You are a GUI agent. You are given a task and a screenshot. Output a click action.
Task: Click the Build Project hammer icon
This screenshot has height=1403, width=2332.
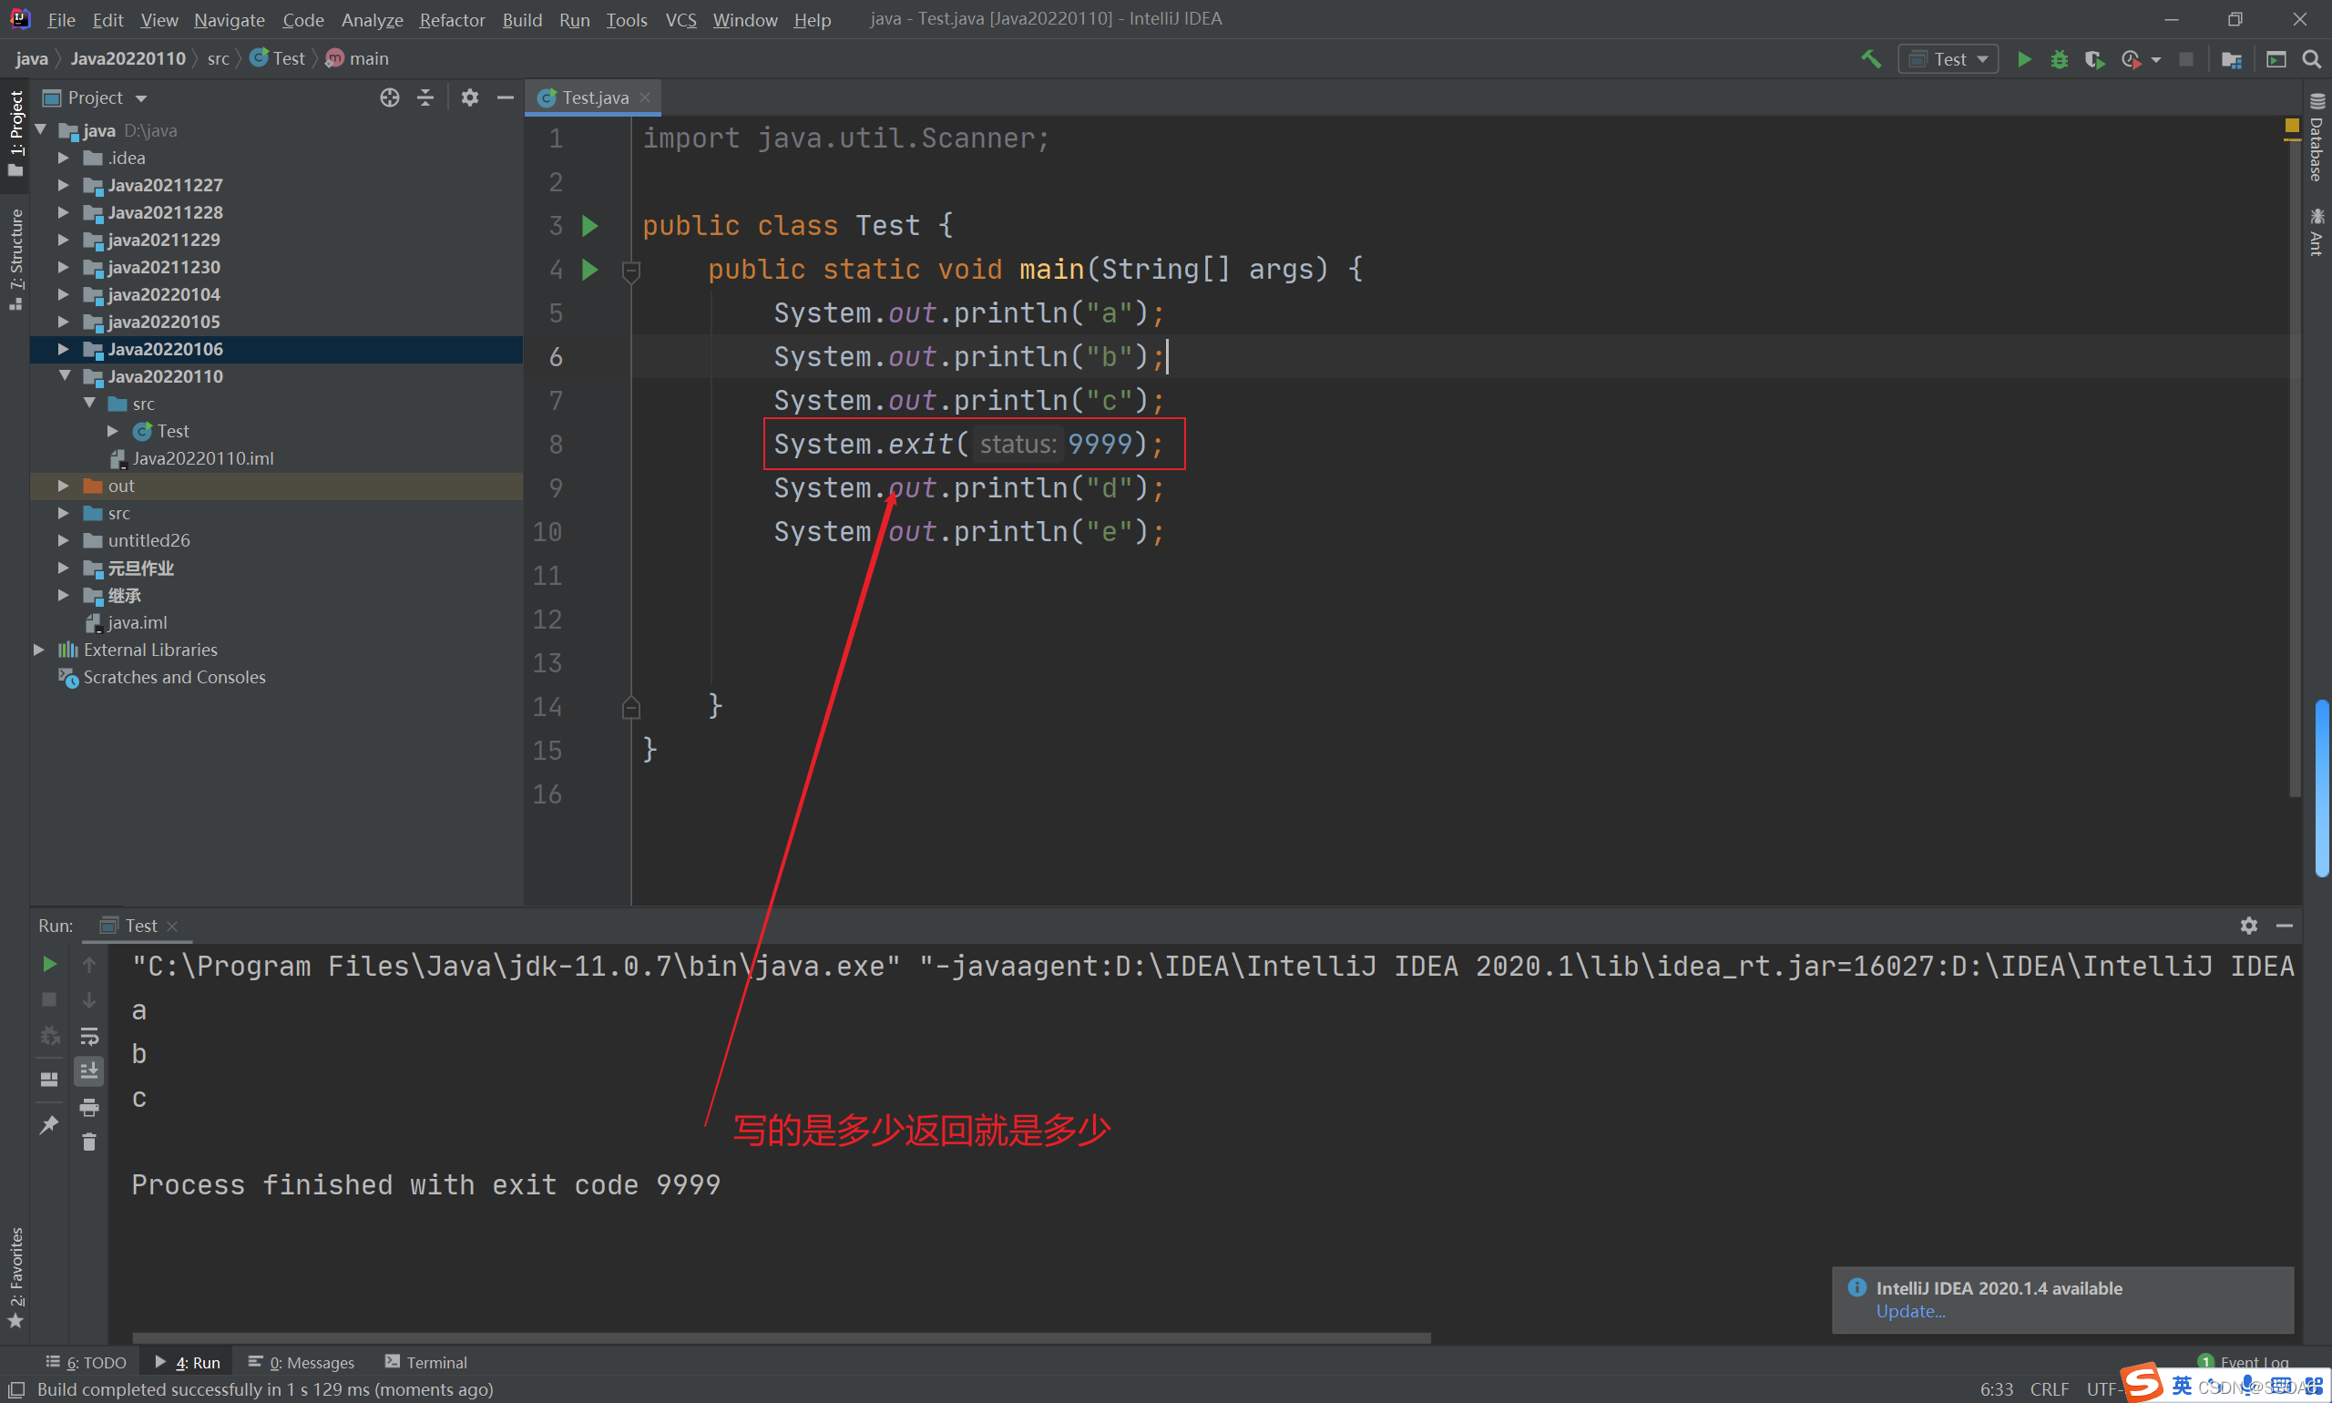pos(1871,58)
